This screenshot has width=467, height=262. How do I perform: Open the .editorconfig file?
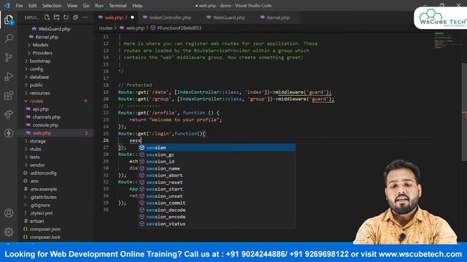(x=43, y=173)
